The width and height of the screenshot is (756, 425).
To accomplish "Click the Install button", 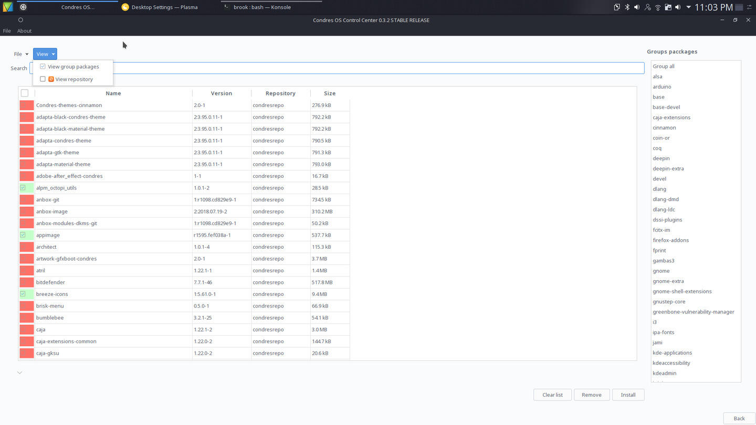I will pos(628,395).
